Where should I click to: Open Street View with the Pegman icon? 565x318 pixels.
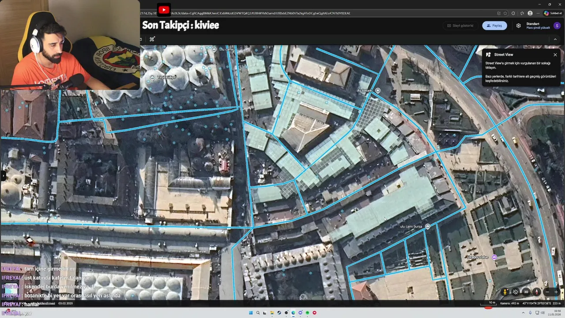pos(505,292)
